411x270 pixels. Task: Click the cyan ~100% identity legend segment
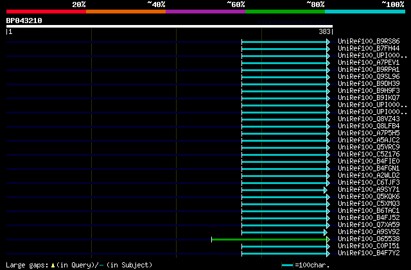tap(365, 12)
